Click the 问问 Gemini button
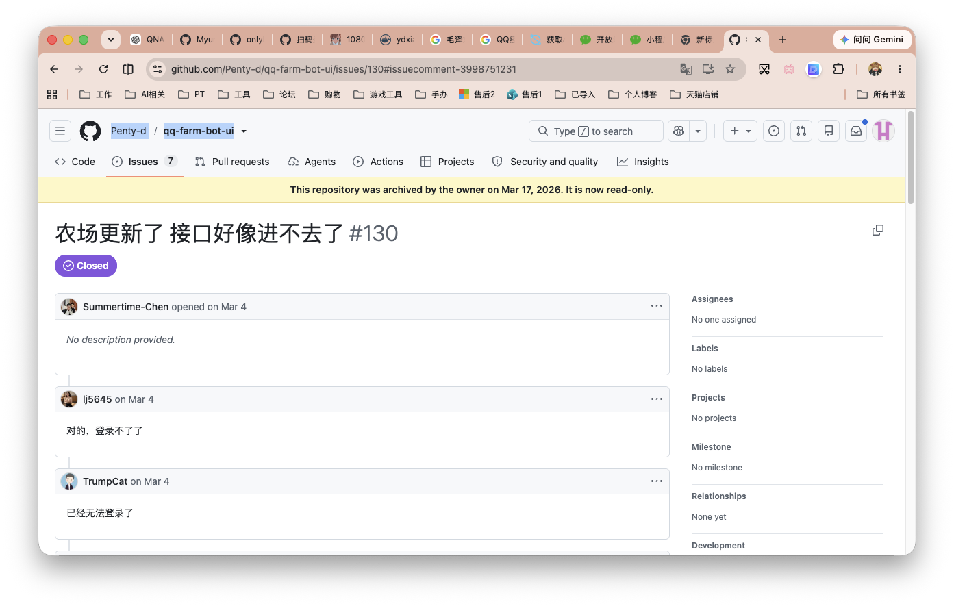954x606 pixels. [x=872, y=40]
